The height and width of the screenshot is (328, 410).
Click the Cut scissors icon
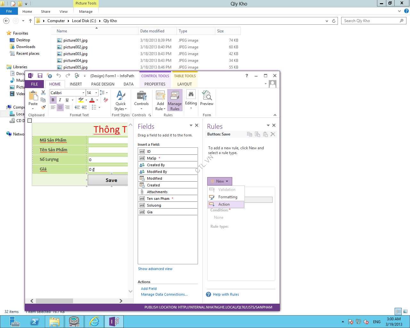[x=43, y=93]
